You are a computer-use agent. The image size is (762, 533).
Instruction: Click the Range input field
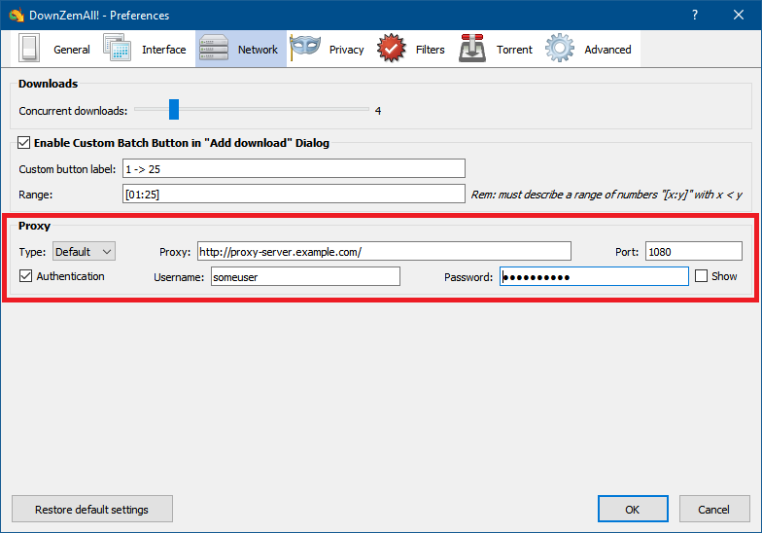[x=294, y=194]
